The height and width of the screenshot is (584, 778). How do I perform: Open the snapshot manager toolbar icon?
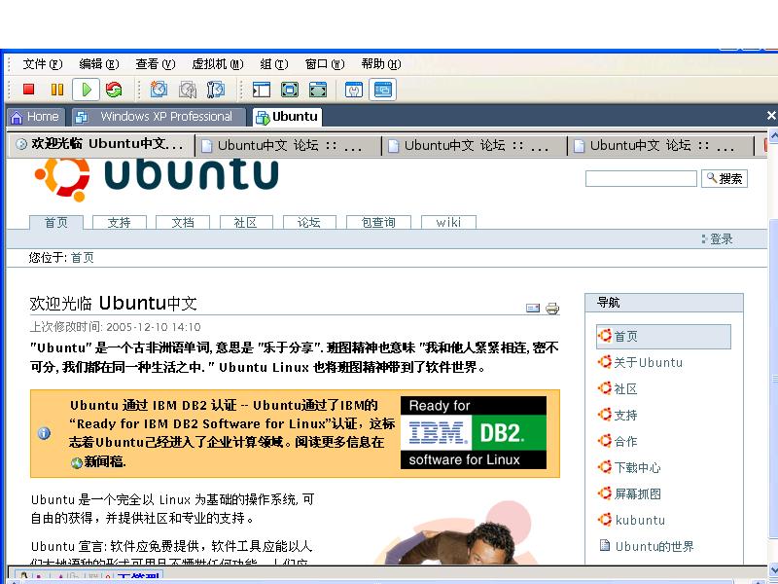point(216,90)
